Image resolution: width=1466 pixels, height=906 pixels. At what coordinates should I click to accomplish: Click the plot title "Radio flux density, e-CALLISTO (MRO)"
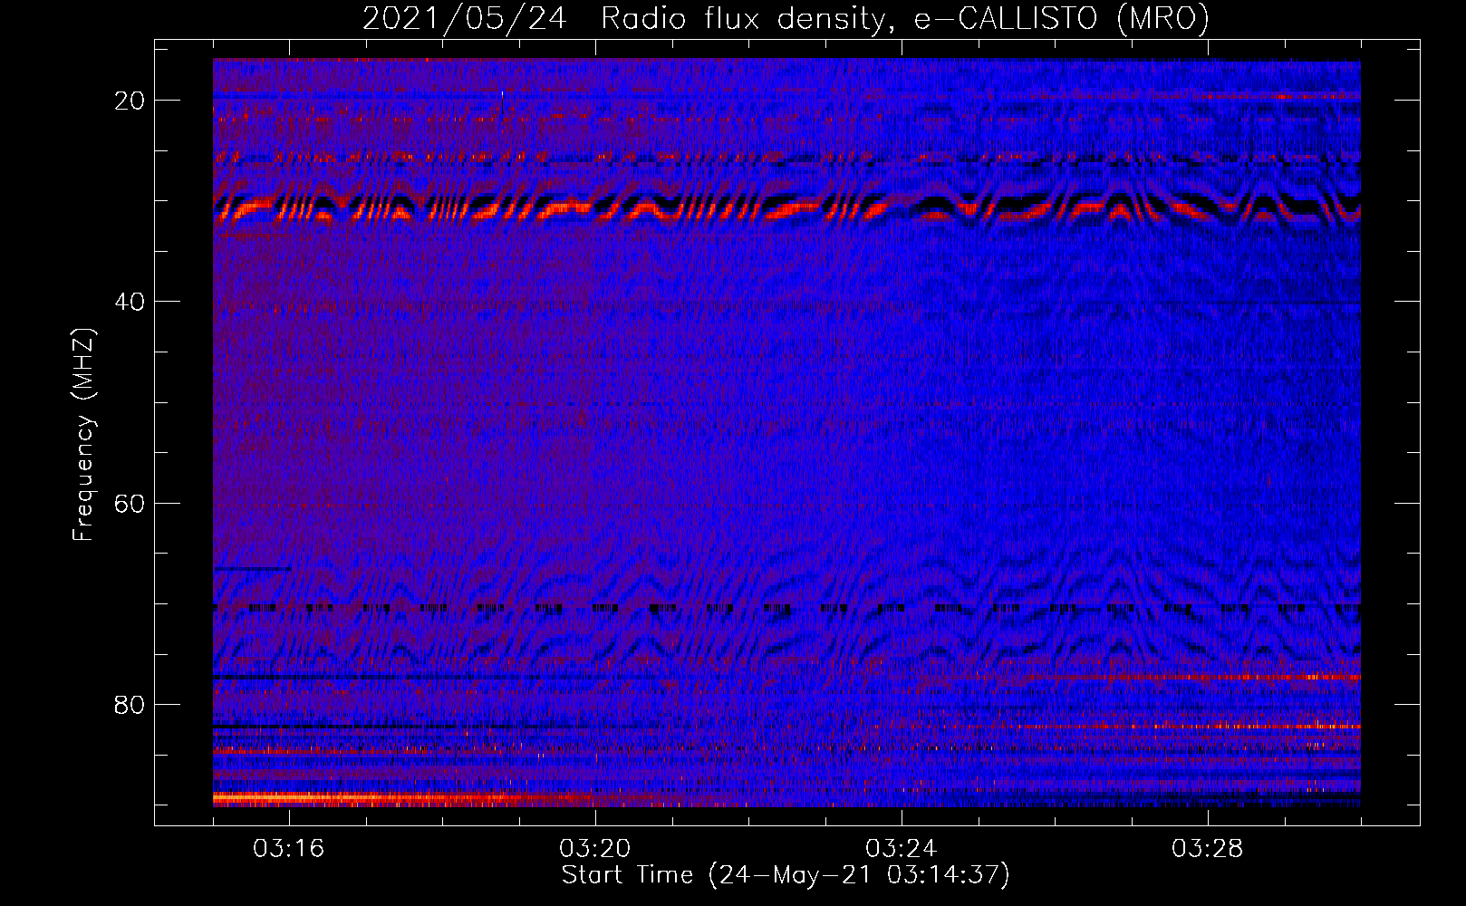(x=904, y=18)
